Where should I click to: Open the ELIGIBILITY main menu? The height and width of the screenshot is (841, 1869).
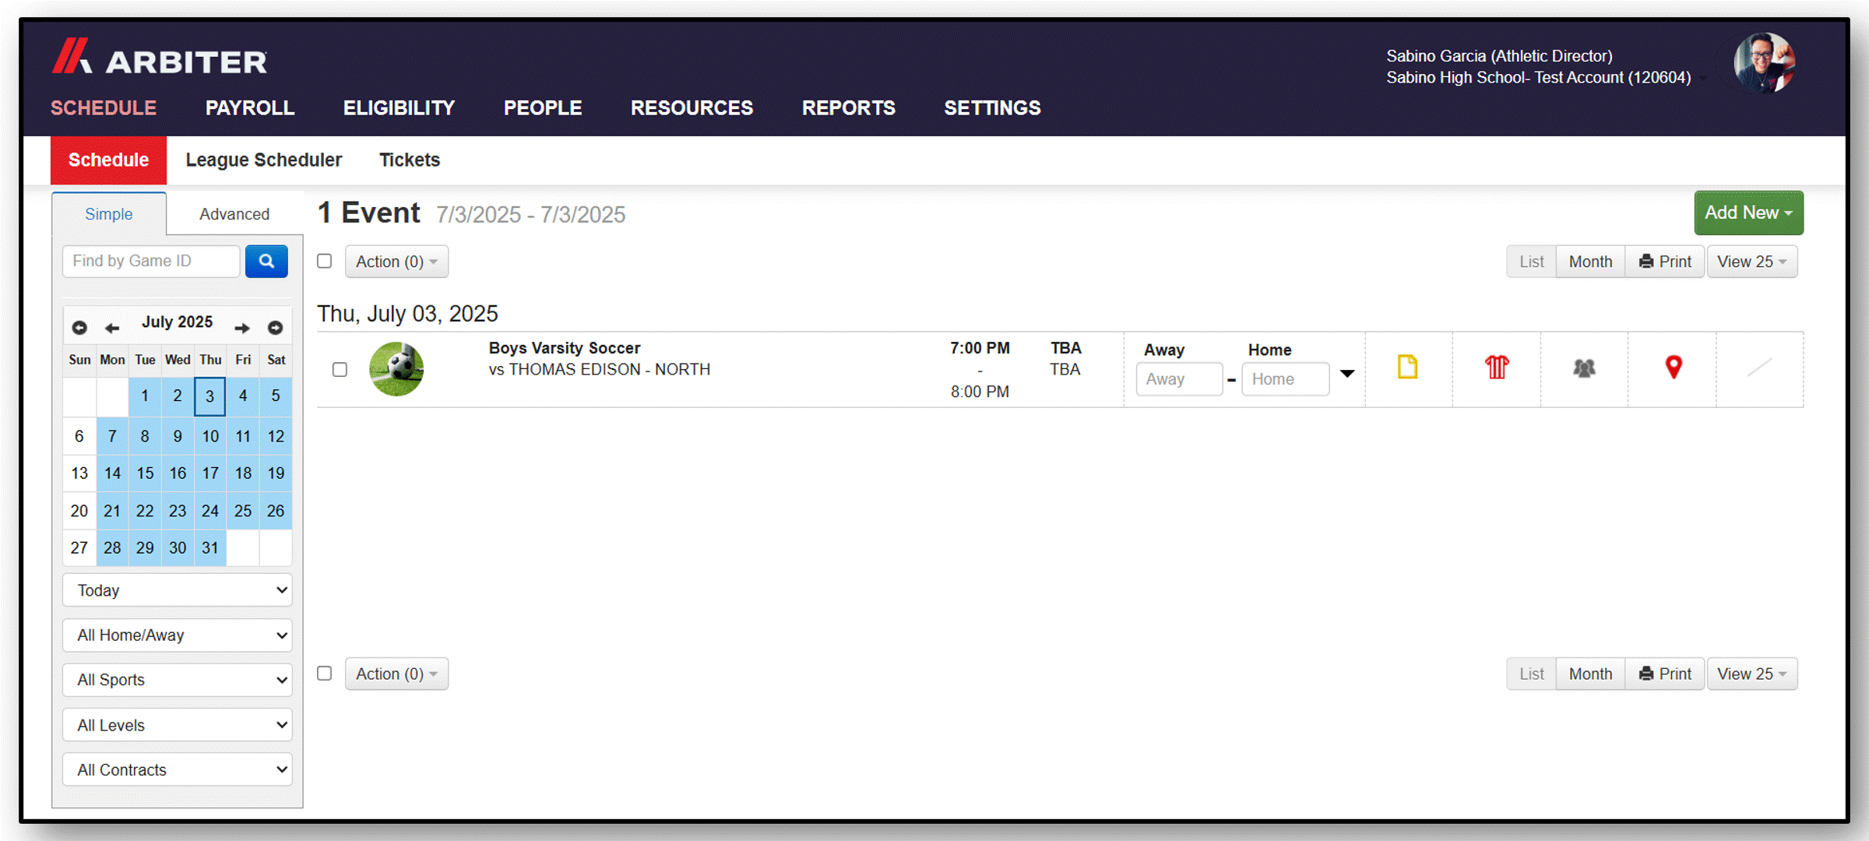(399, 107)
